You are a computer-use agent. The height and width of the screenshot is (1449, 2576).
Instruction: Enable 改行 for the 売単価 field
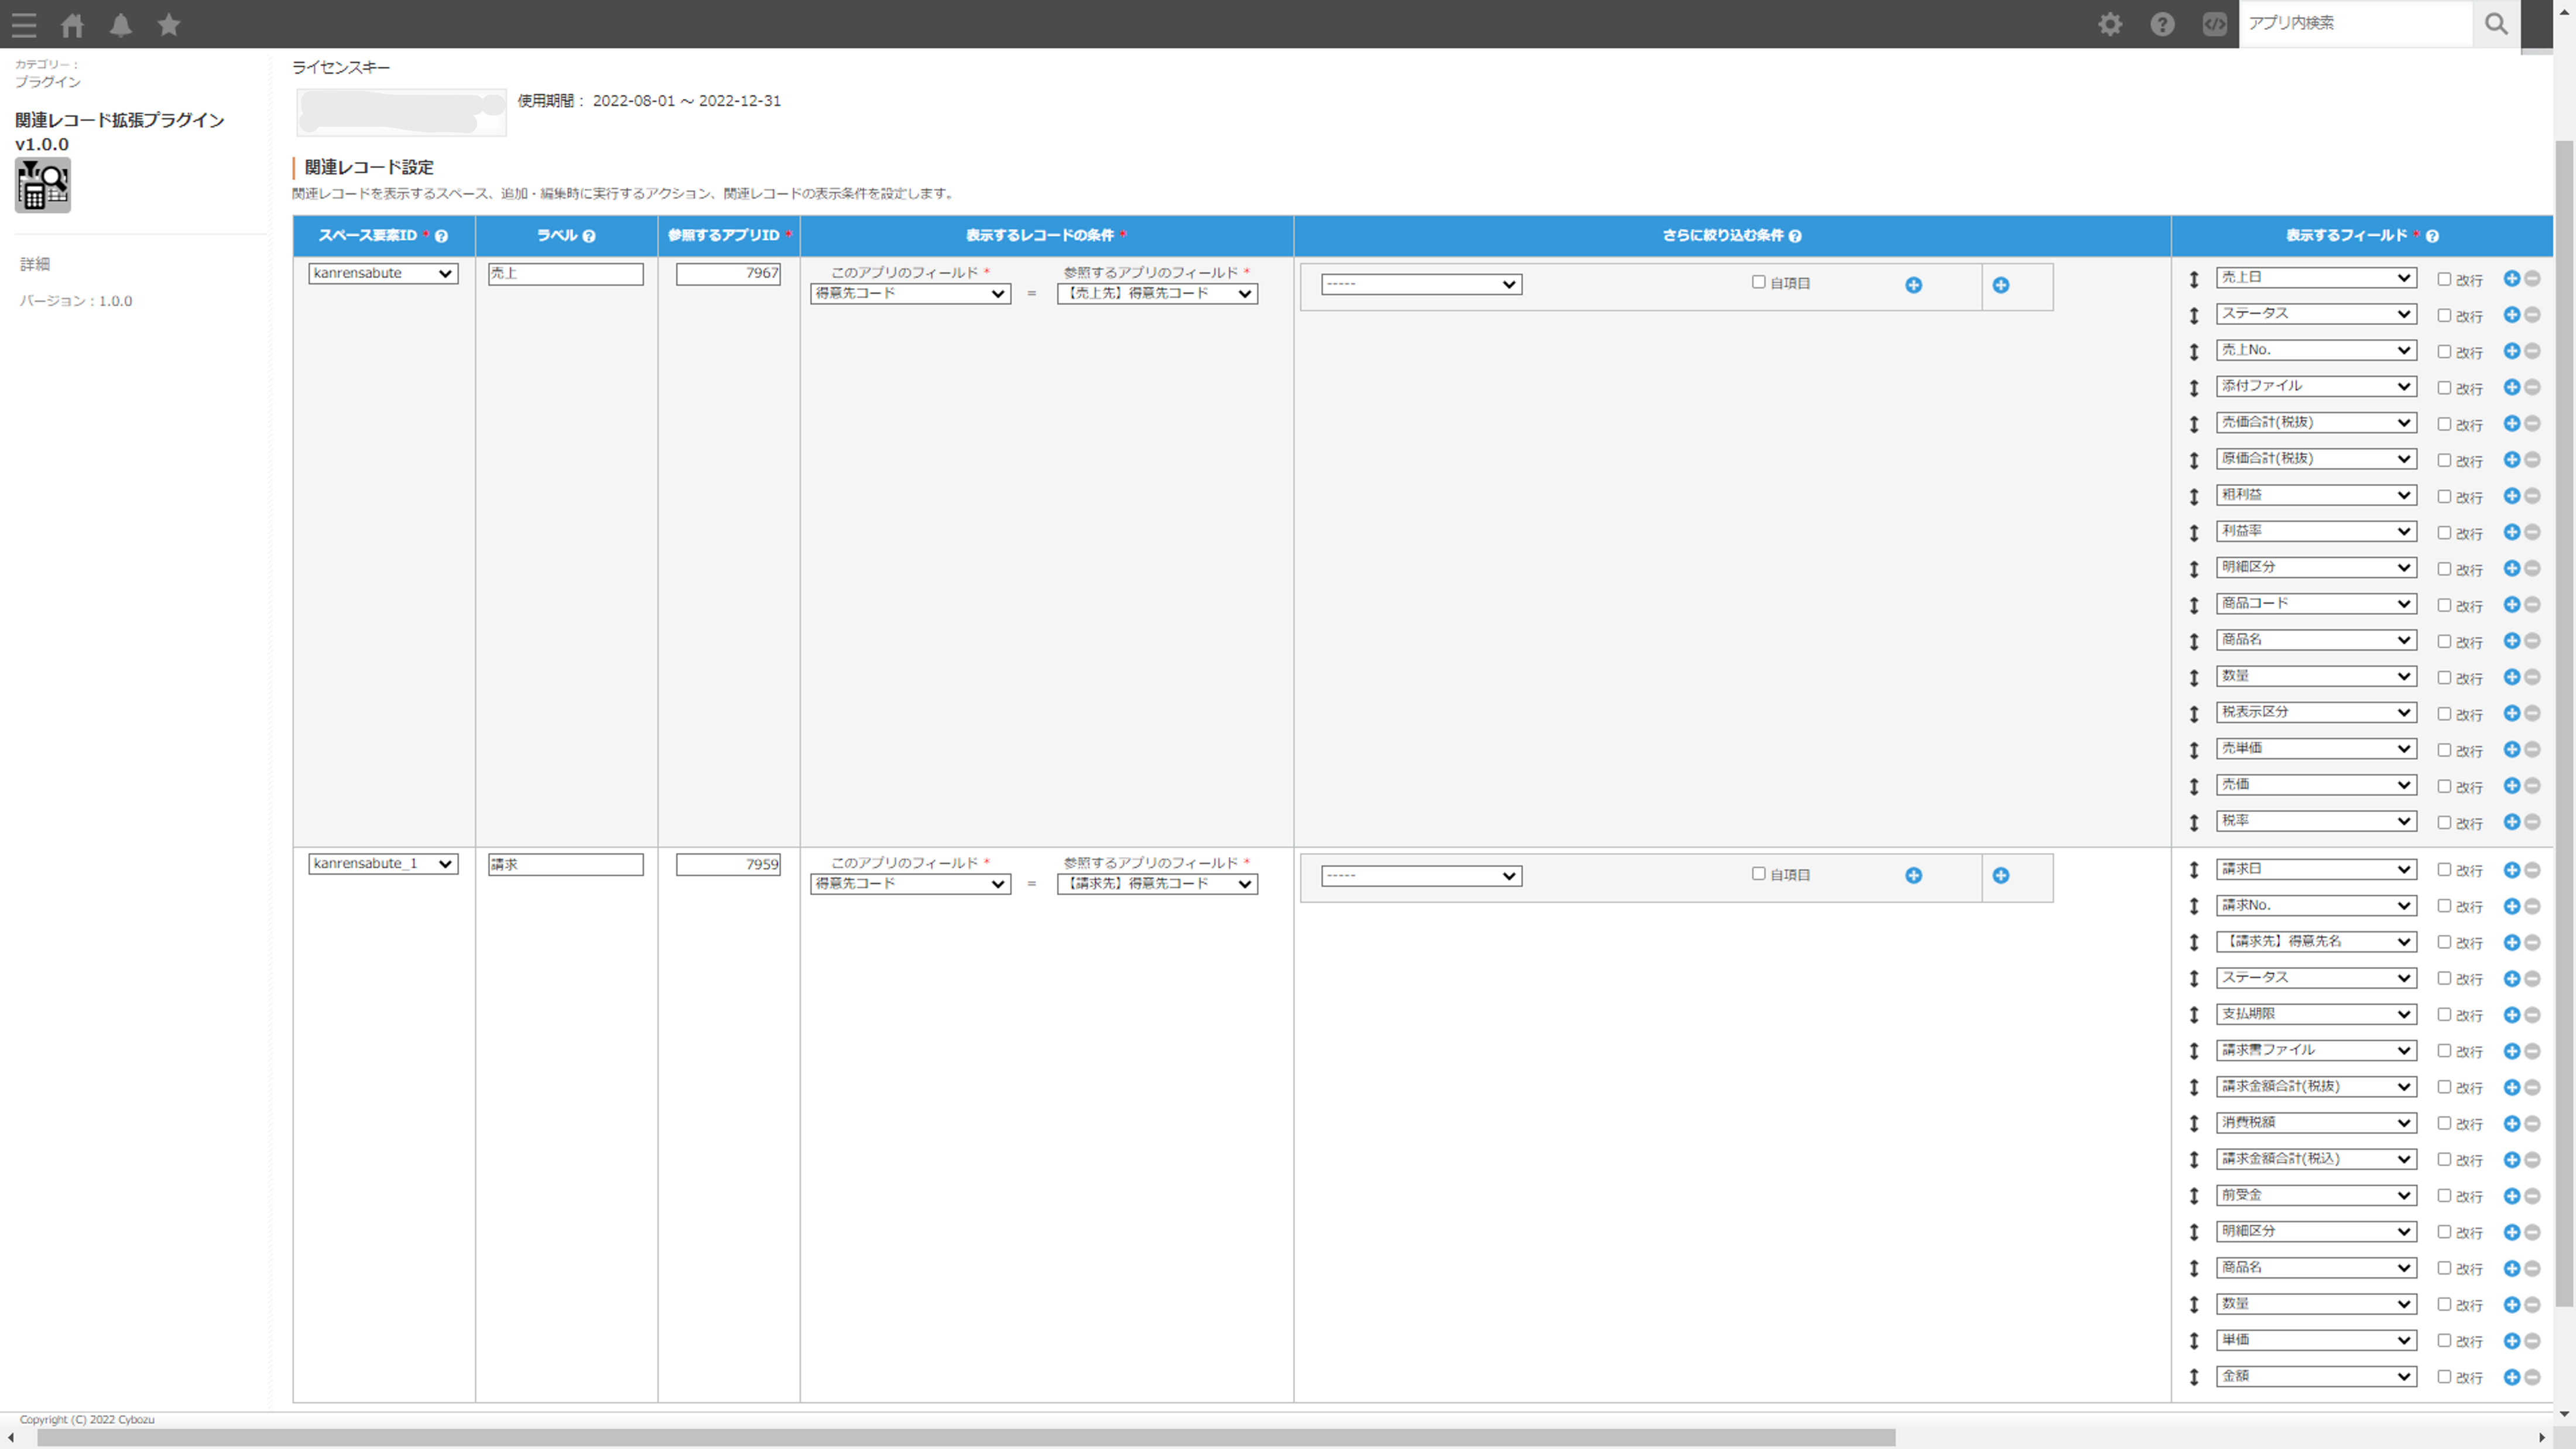pos(2443,750)
